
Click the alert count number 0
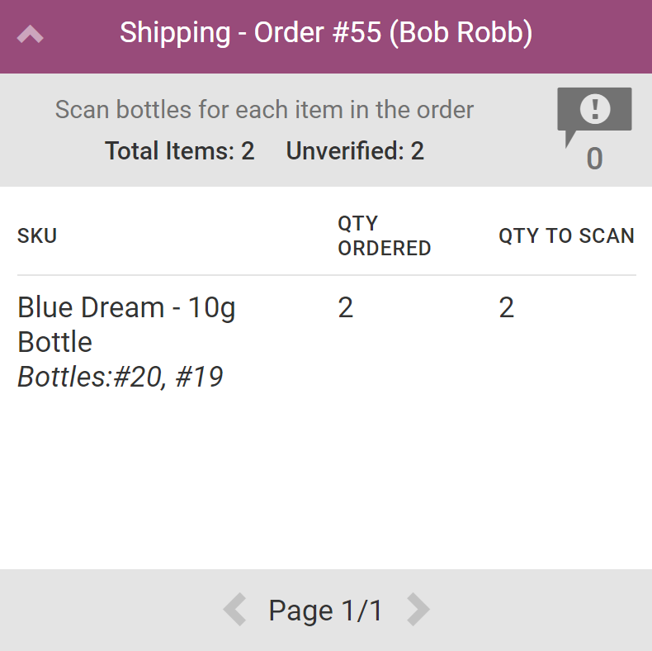(594, 159)
